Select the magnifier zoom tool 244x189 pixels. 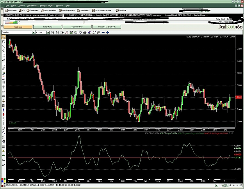tap(3, 133)
